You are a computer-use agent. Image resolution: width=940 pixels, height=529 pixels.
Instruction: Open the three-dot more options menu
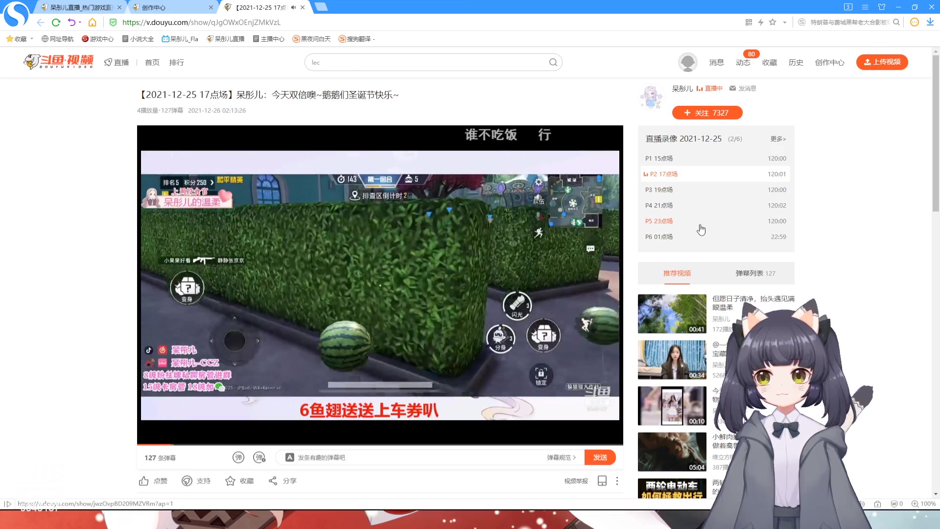[x=617, y=481]
